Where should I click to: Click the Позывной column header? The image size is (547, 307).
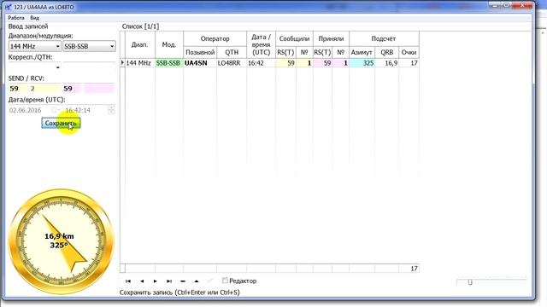[x=200, y=53]
